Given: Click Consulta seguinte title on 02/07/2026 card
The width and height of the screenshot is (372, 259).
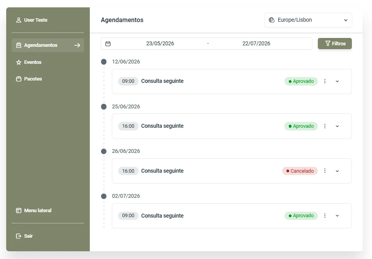Looking at the screenshot, I should coord(162,216).
